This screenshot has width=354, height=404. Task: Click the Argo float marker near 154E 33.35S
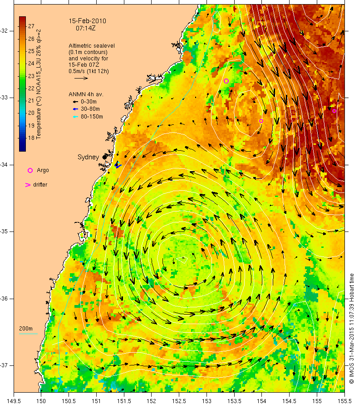click(261, 121)
